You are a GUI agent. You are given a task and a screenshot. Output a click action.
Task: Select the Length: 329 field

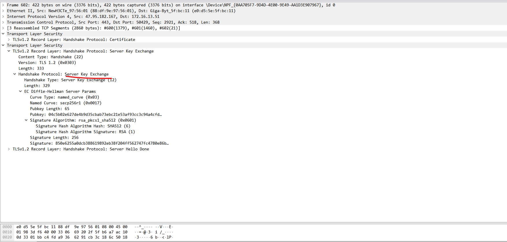tap(37, 86)
